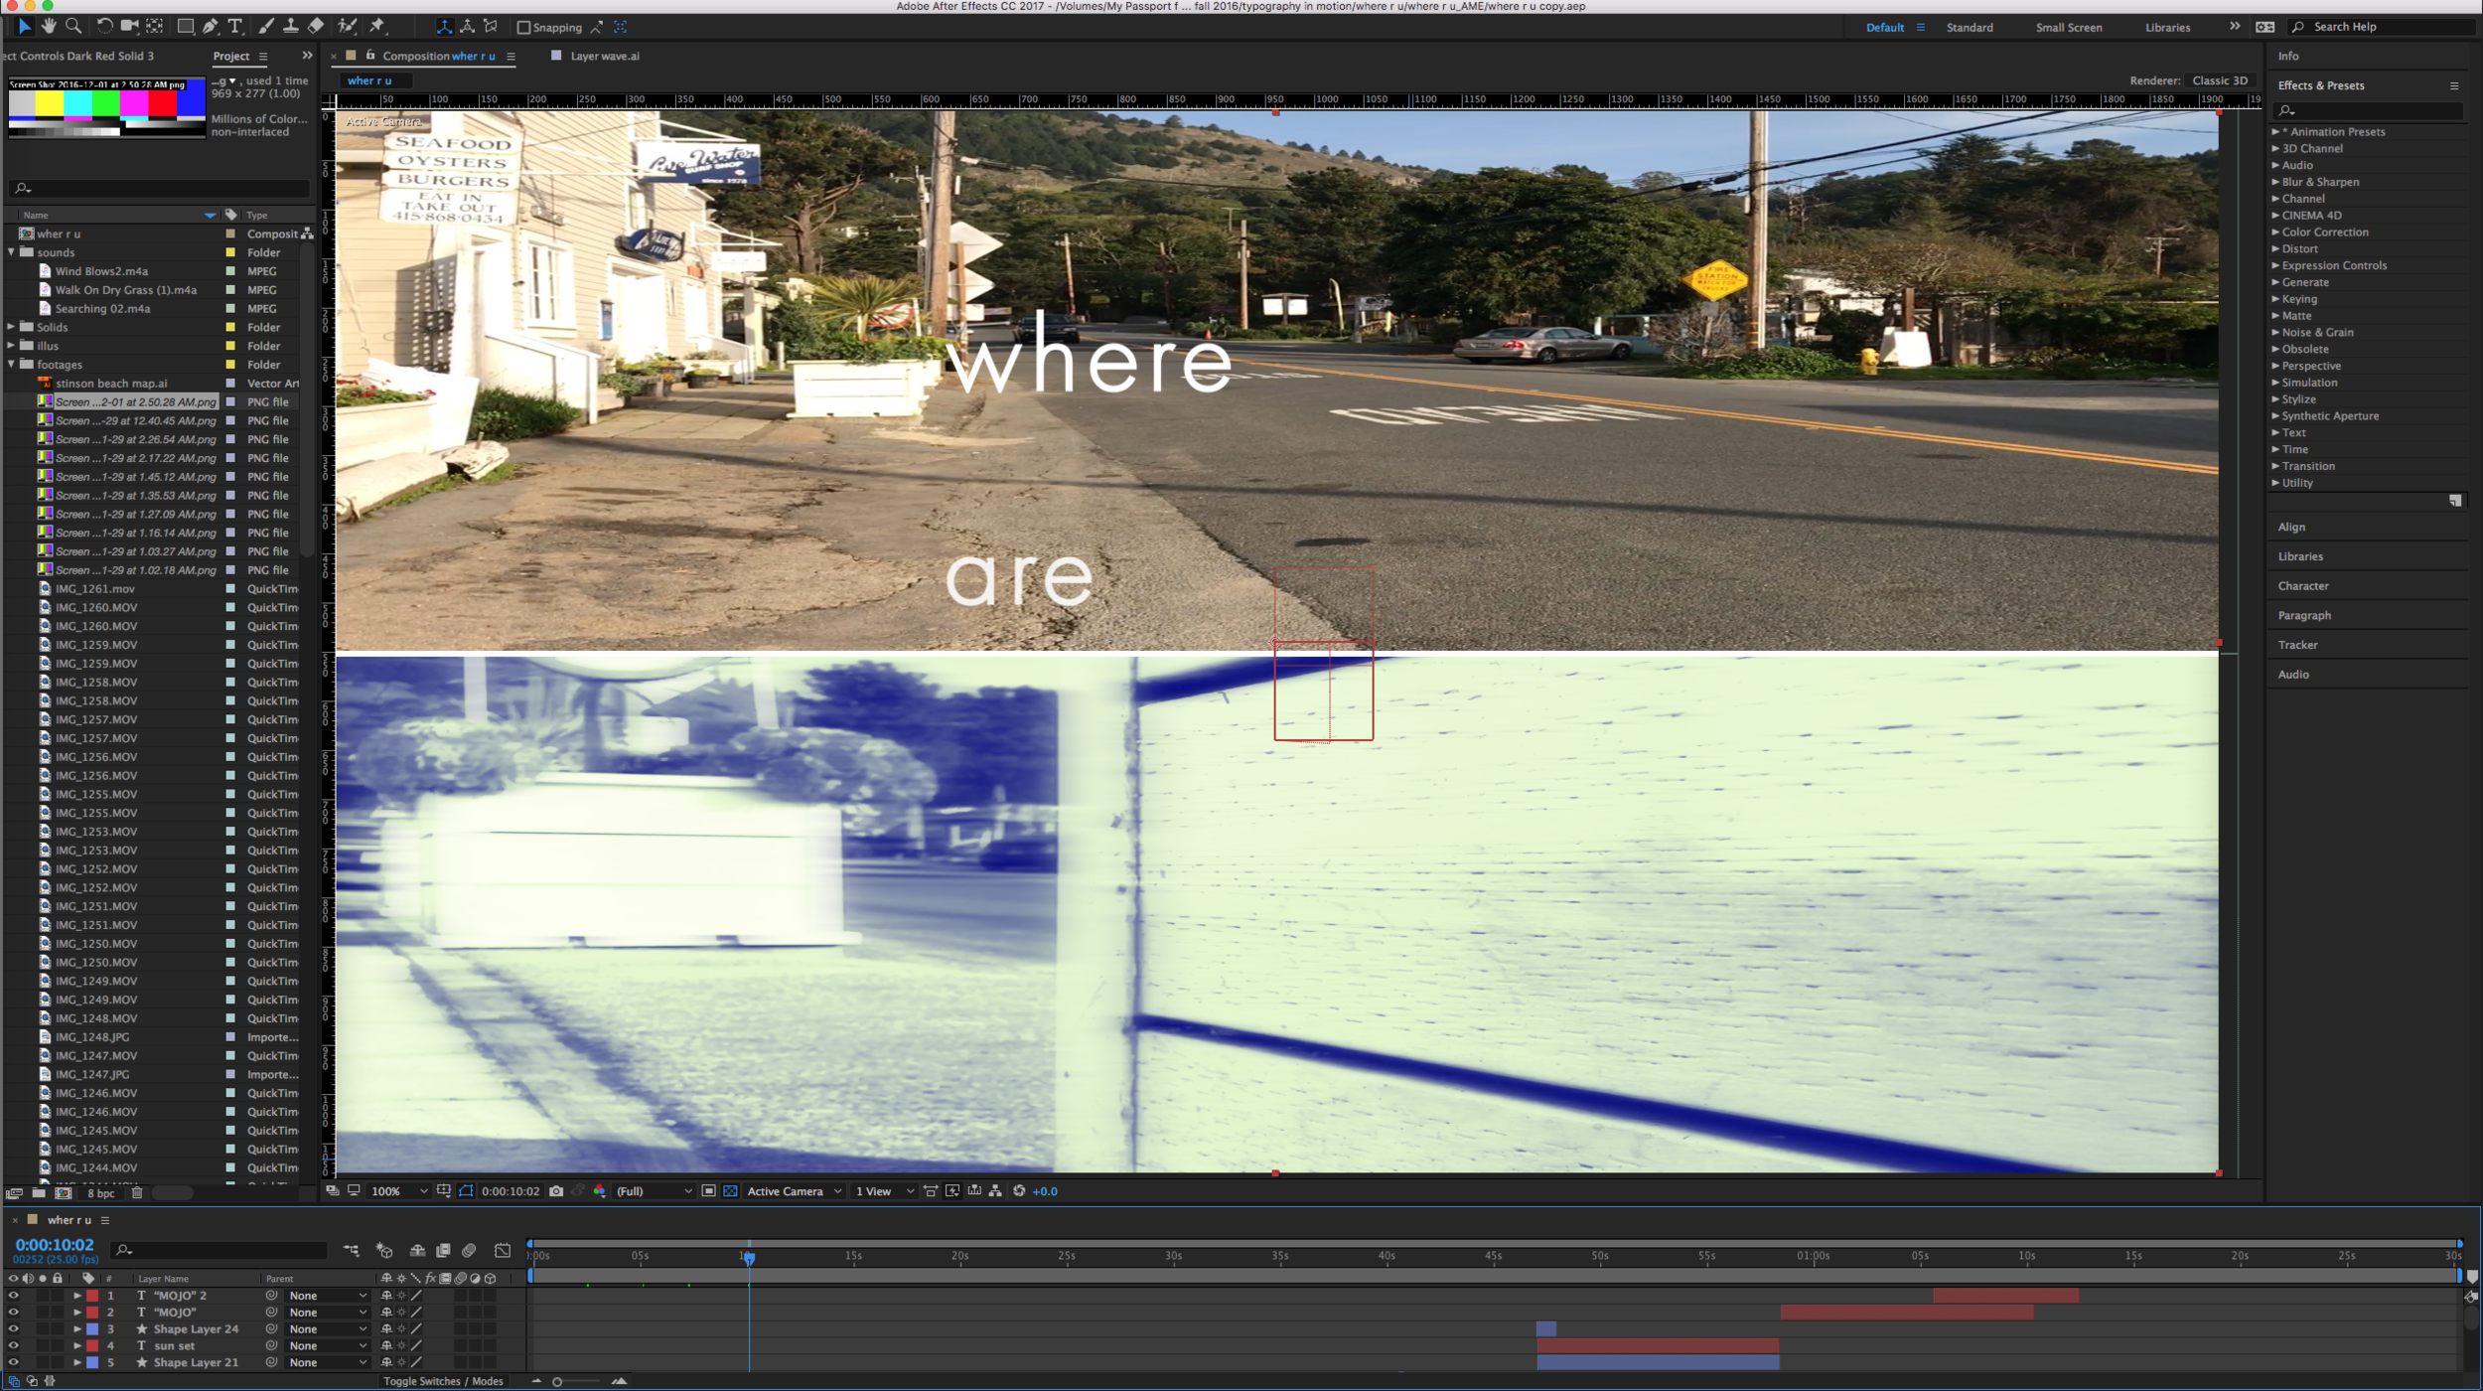The image size is (2483, 1391).
Task: Open the (Full) resolution dropdown
Action: (x=654, y=1191)
